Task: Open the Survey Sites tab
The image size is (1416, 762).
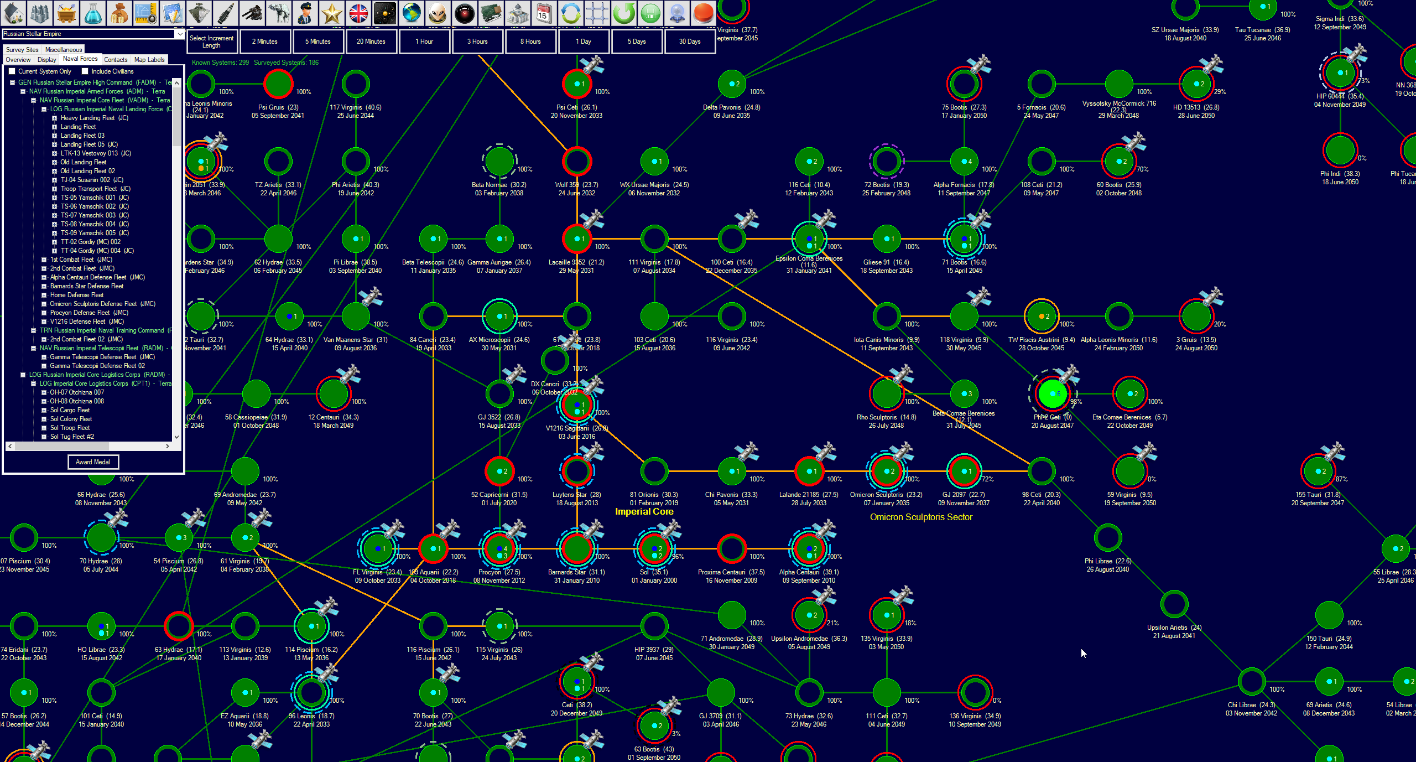Action: pyautogui.click(x=22, y=50)
